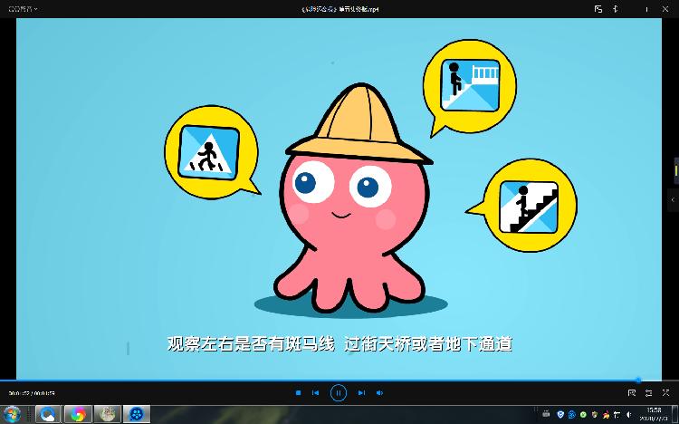Open the blue Q browser taskbar icon
The width and height of the screenshot is (679, 424).
(x=47, y=414)
